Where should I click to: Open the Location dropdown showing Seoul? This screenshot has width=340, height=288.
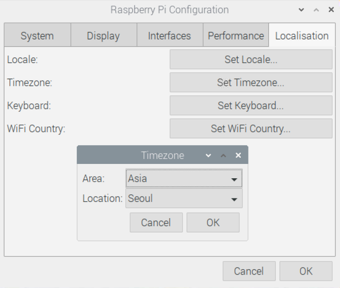[x=184, y=198]
